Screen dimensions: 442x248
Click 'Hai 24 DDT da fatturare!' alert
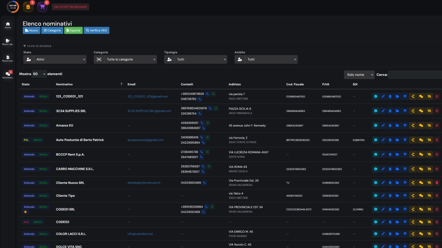(x=70, y=7)
